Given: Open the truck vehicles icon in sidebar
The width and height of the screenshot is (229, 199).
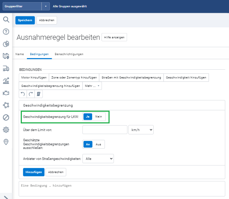Looking at the screenshot, I should click(x=6, y=68).
